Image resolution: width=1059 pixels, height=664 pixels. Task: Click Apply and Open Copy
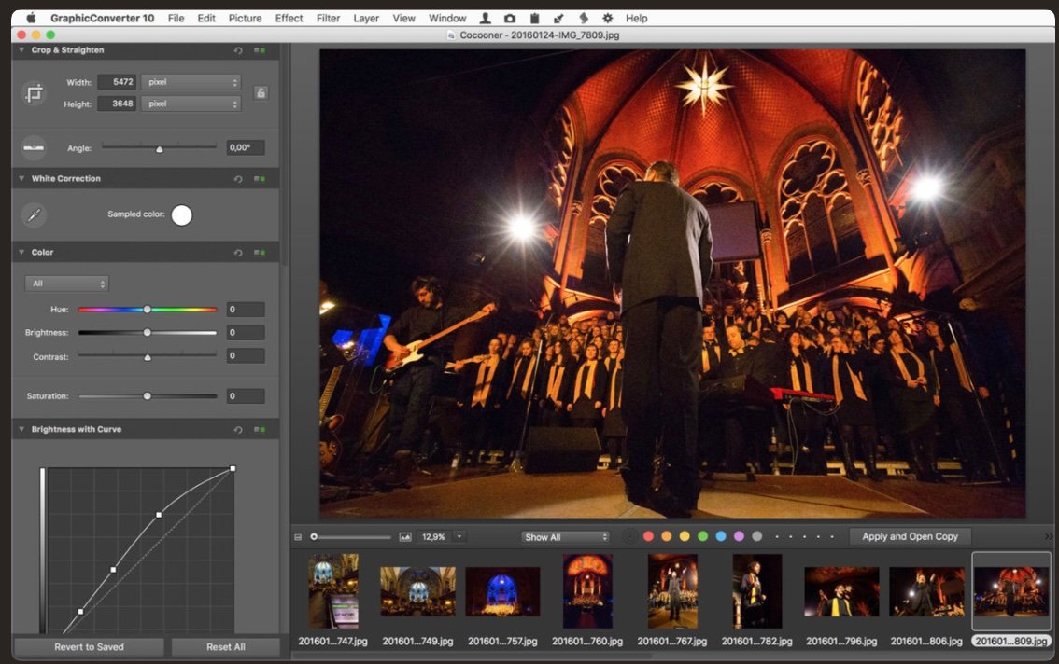click(910, 537)
